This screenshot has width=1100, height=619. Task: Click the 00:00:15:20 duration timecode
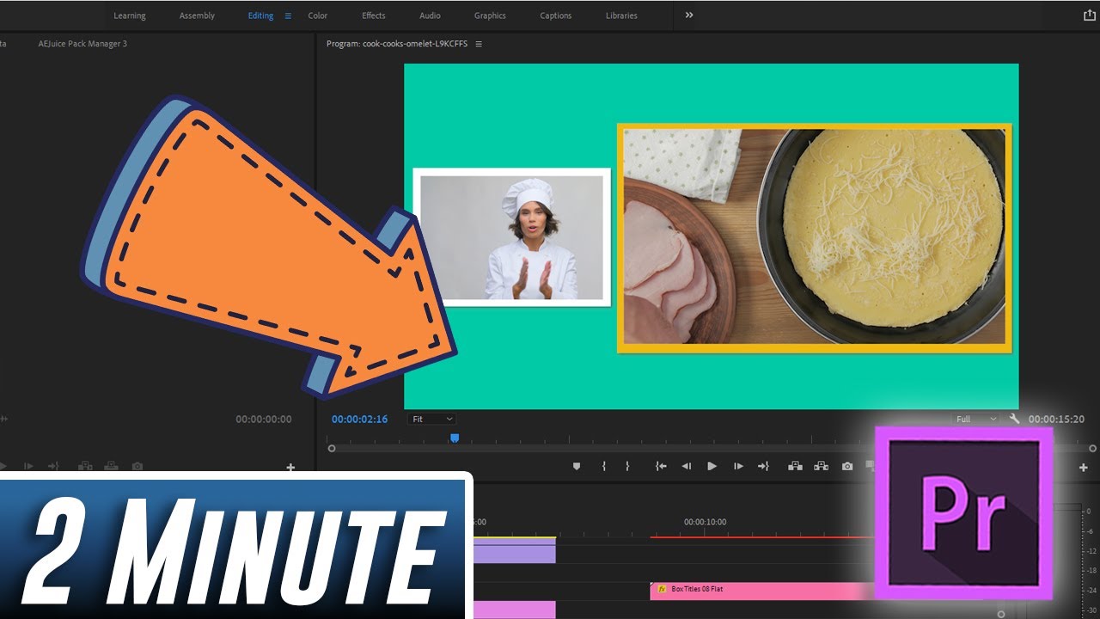pos(1056,420)
